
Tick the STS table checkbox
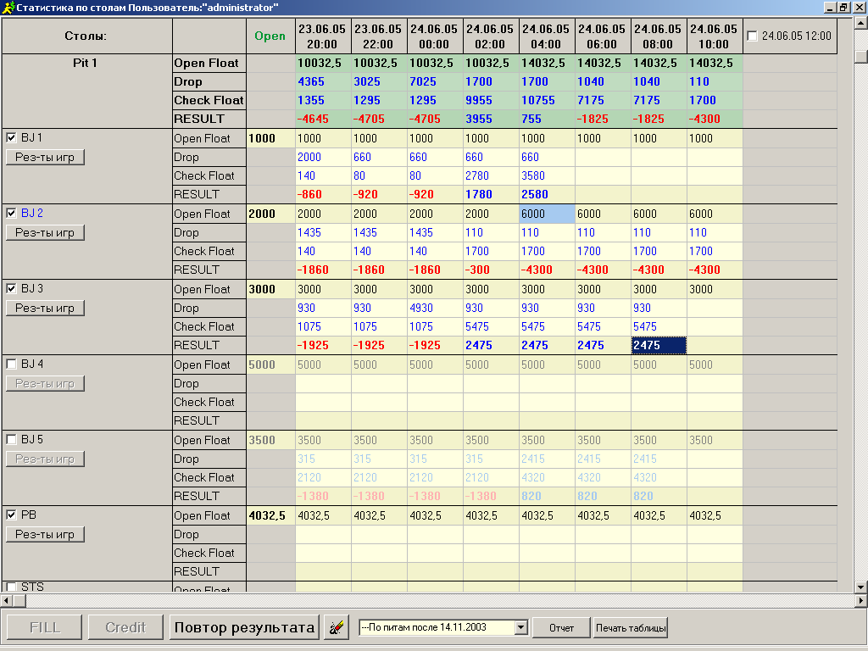11,587
